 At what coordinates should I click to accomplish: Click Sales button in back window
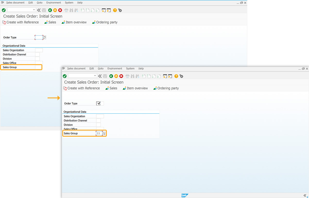pos(50,22)
